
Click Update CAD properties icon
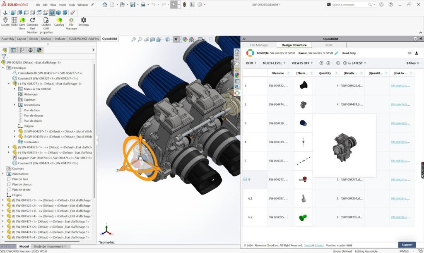[x=46, y=20]
